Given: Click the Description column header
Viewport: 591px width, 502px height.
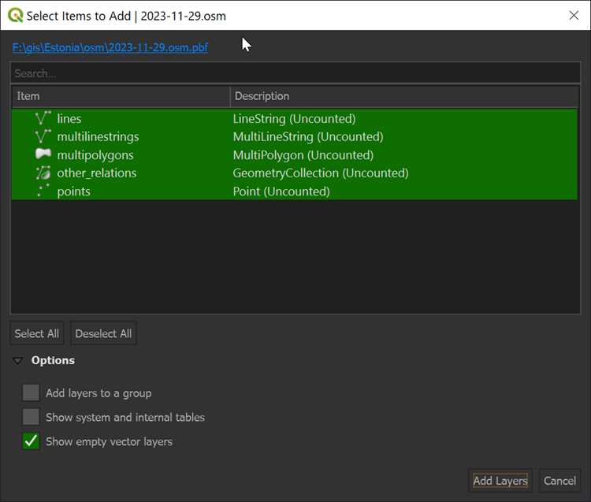Looking at the screenshot, I should pos(404,96).
